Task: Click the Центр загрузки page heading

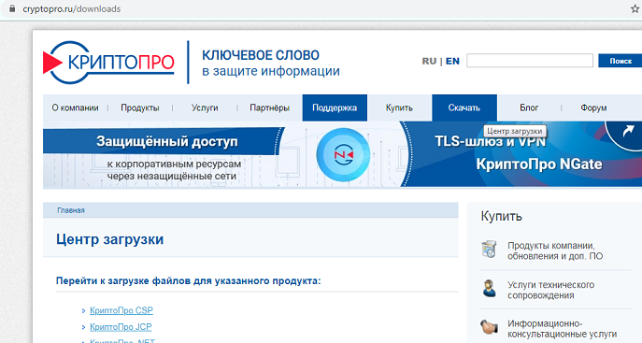Action: pyautogui.click(x=109, y=239)
